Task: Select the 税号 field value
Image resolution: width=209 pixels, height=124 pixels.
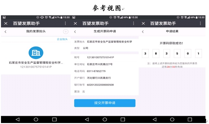Action: tap(100, 58)
